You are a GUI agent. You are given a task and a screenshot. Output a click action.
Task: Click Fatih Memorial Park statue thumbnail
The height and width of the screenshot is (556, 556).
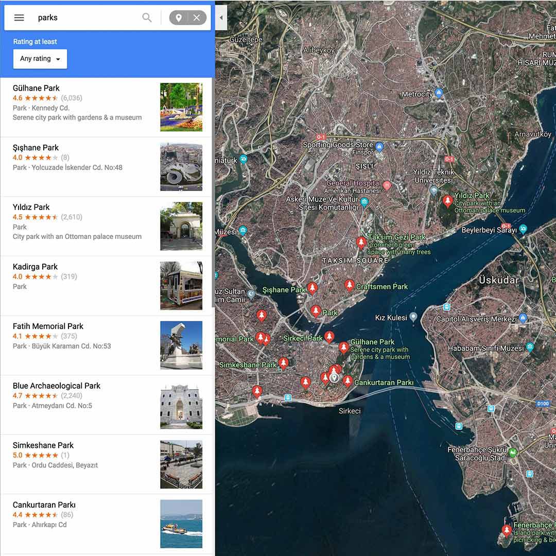point(181,345)
